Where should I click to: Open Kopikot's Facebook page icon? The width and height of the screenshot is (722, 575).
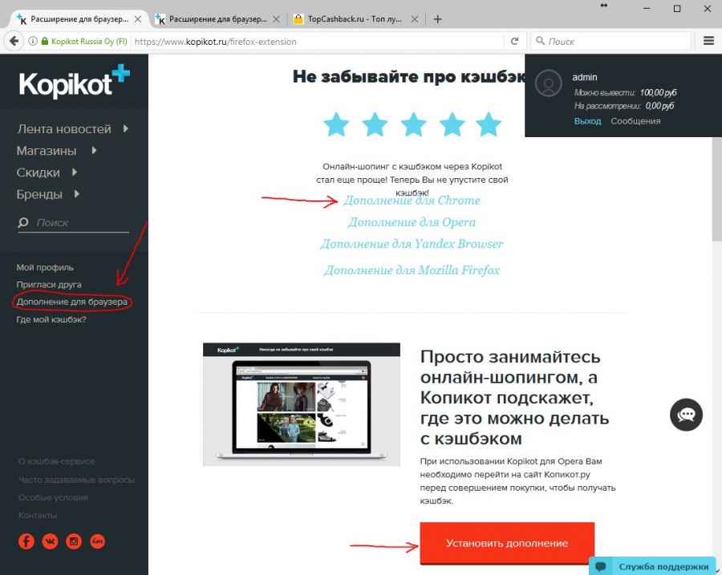[x=26, y=541]
